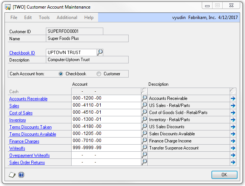
Task: Click the note icon at bottom left
Action: coord(12,174)
